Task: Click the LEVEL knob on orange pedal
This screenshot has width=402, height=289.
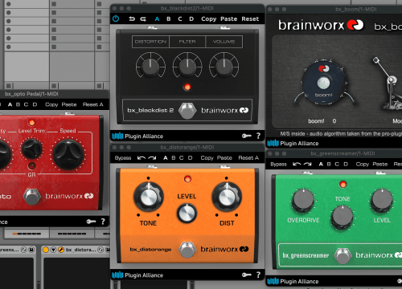Action: tap(187, 214)
